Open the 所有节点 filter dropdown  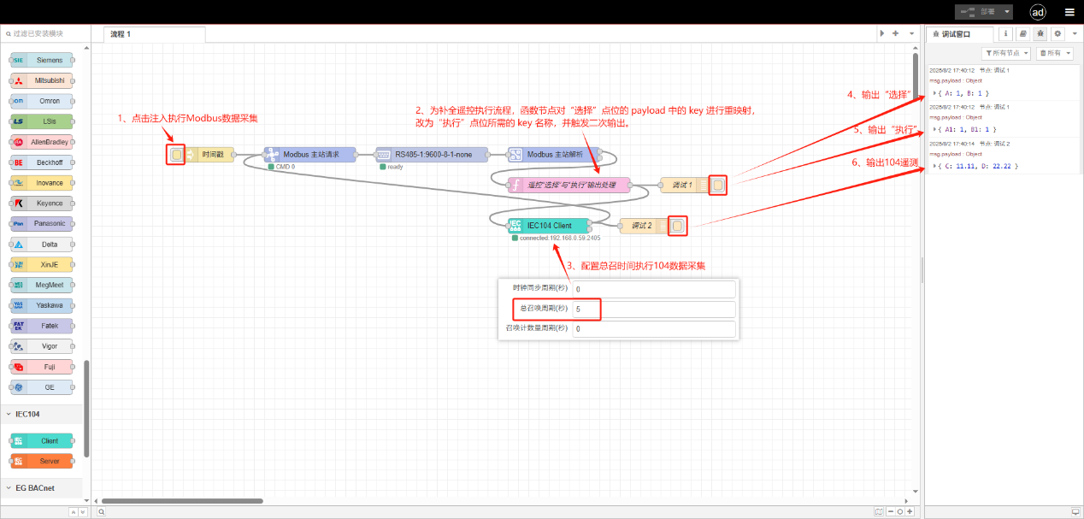click(x=1006, y=53)
